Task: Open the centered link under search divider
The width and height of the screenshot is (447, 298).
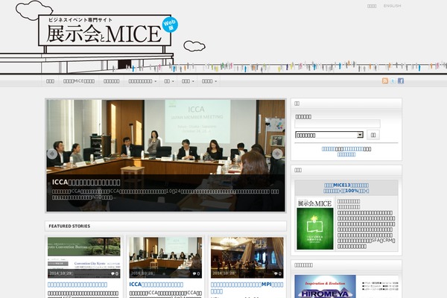Action: tap(346, 154)
